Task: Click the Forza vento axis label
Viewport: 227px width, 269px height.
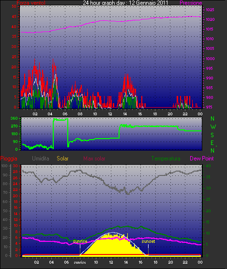Action: pos(31,3)
